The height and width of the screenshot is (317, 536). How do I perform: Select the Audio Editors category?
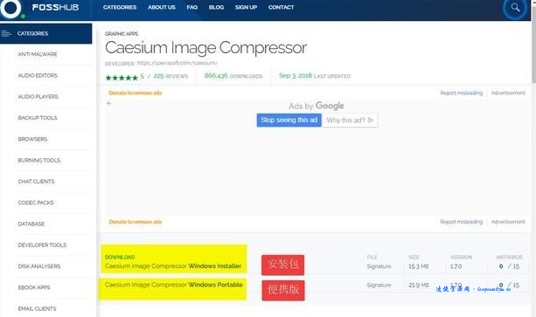tap(38, 75)
